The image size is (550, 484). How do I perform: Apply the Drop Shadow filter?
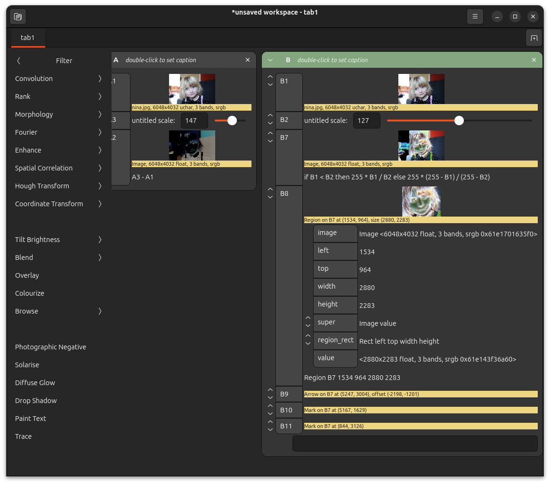(x=58, y=401)
